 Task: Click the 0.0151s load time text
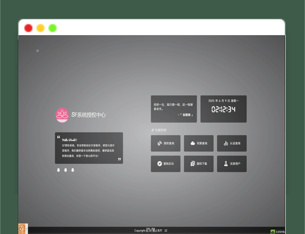click(x=280, y=232)
